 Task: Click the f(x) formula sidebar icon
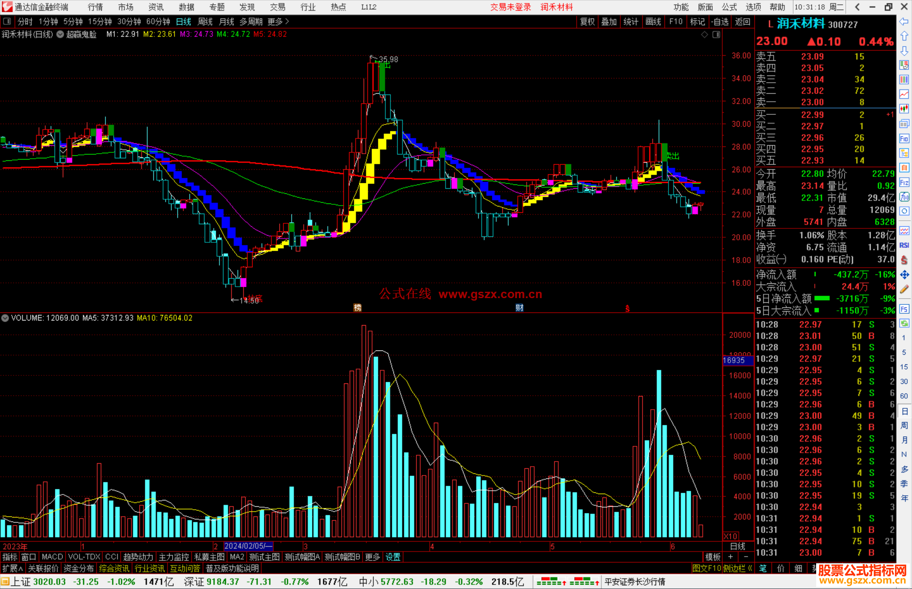click(904, 197)
